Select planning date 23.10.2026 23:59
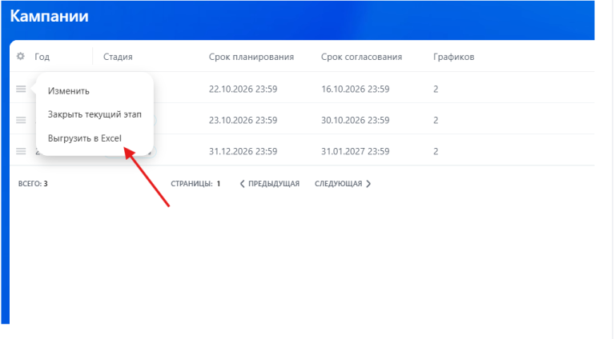The width and height of the screenshot is (615, 339). point(243,120)
